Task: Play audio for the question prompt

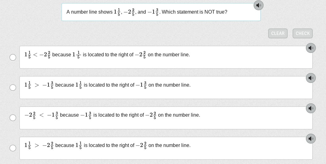Action: 258,5
